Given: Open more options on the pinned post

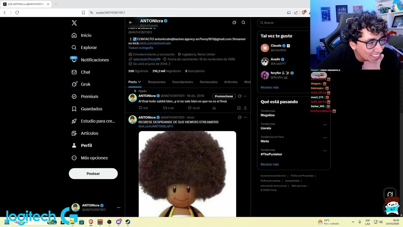Looking at the screenshot, I should click(245, 96).
